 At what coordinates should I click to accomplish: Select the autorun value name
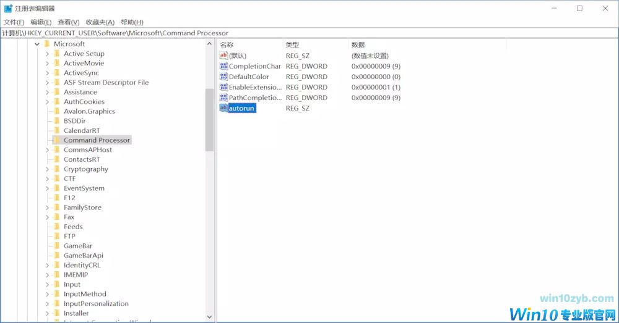coord(241,108)
